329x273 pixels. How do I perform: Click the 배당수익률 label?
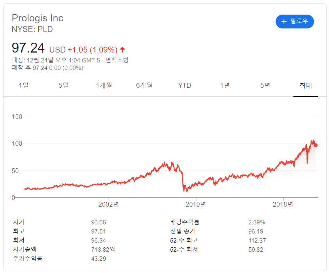click(185, 222)
